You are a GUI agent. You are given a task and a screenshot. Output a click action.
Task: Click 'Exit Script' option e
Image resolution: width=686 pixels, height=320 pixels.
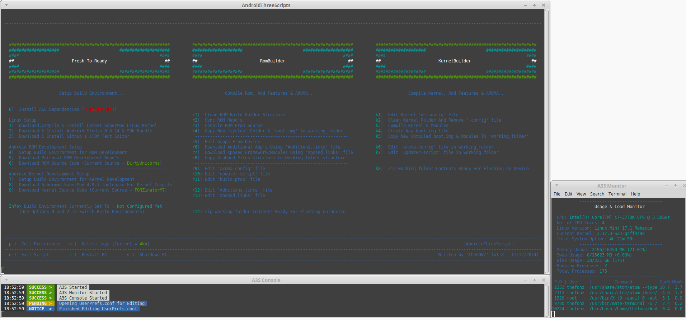pos(29,255)
